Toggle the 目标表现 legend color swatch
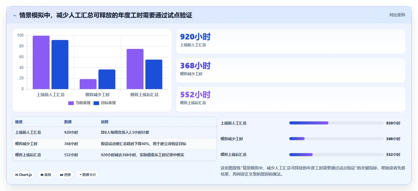The image size is (418, 191). pos(96,103)
